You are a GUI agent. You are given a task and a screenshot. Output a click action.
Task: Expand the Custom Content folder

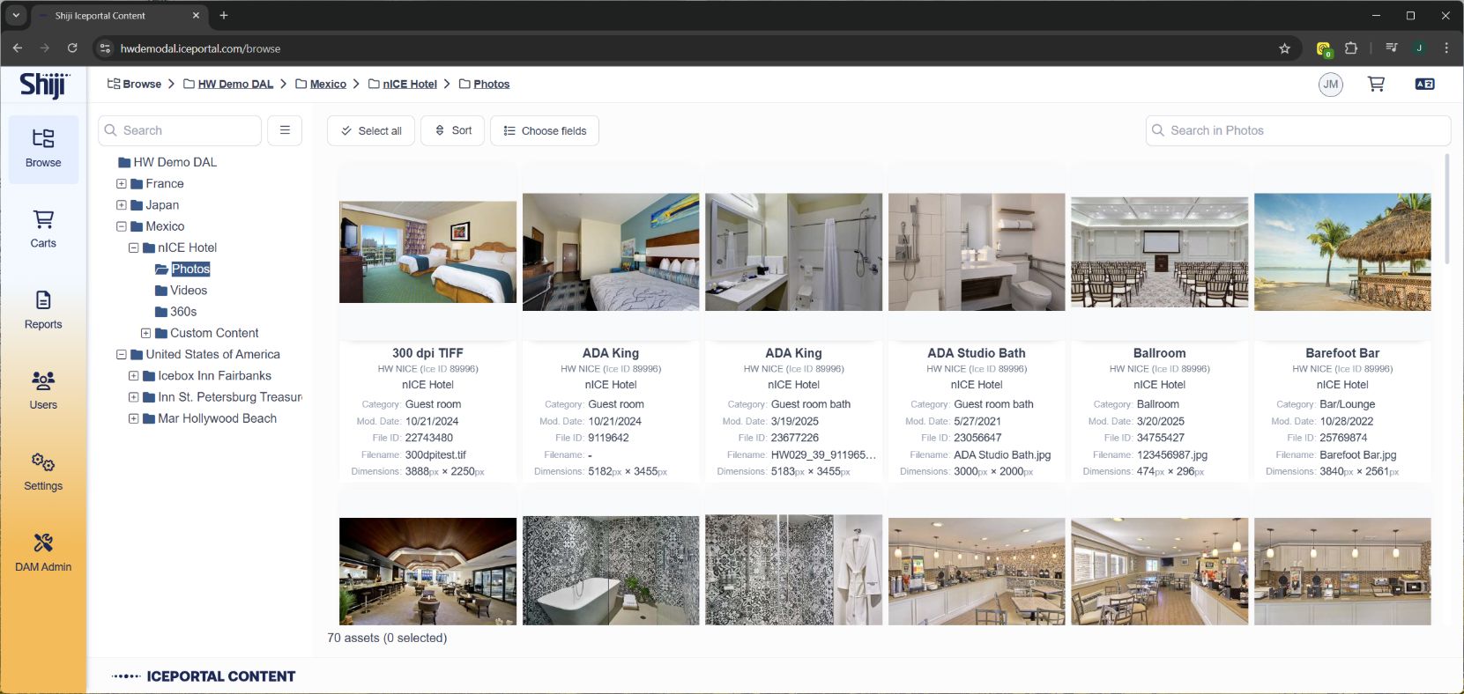tap(146, 333)
